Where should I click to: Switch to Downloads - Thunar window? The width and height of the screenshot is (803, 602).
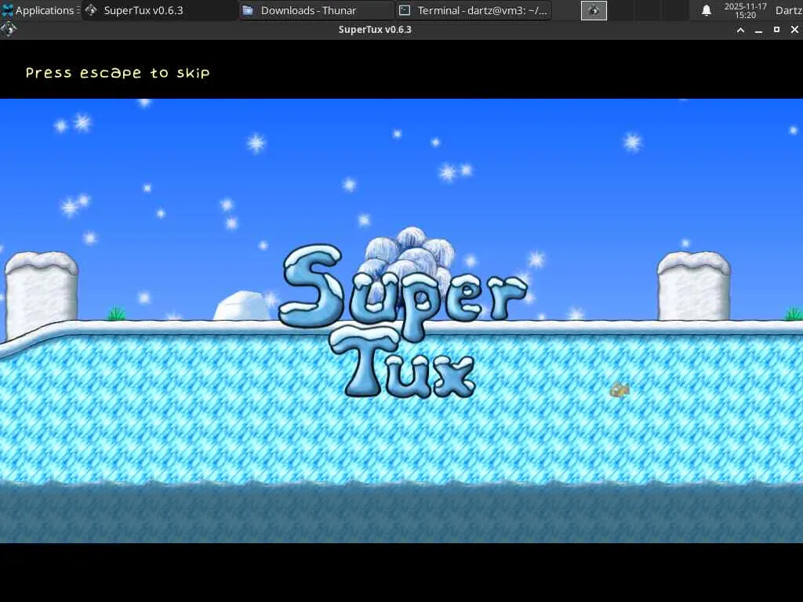point(317,10)
